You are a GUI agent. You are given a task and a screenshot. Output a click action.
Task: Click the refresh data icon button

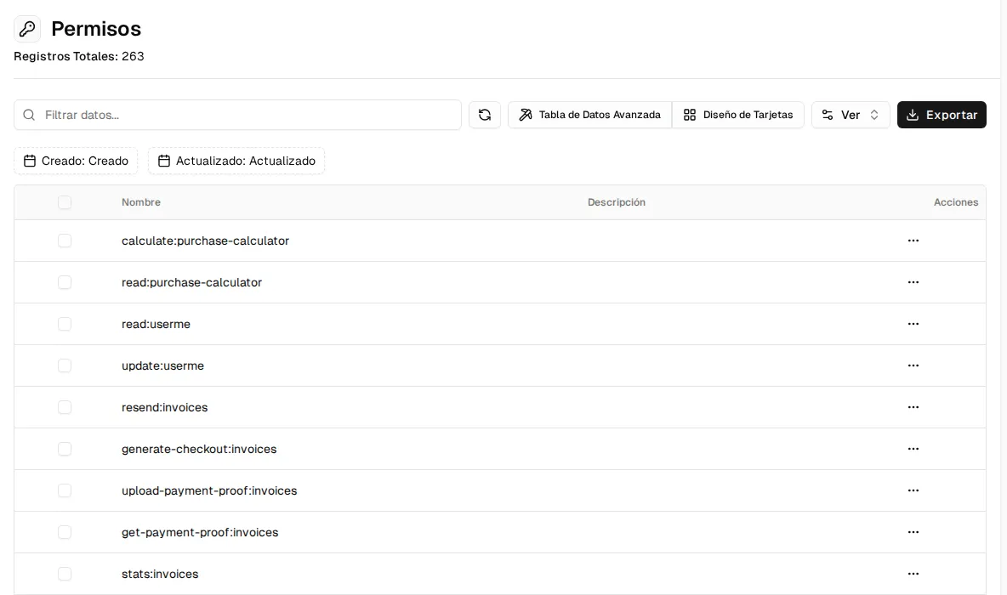coord(485,115)
